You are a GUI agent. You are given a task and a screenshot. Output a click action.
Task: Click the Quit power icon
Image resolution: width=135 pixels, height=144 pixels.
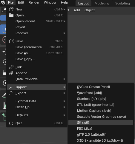[x=11, y=123]
